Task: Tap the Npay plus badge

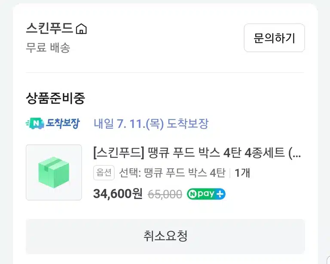Action: pyautogui.click(x=206, y=194)
